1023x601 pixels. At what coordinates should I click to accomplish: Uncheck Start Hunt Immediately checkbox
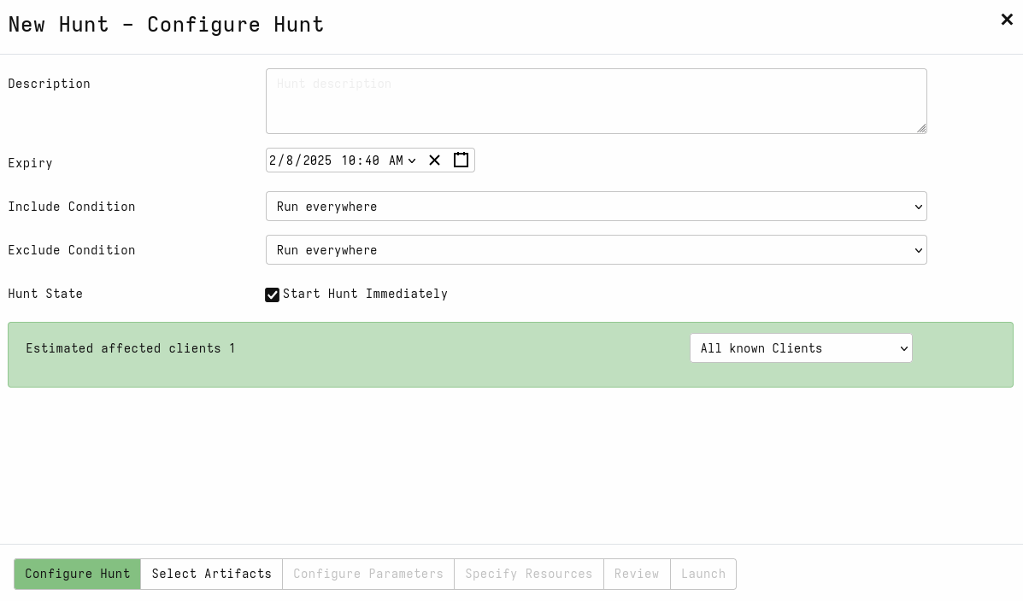(x=272, y=295)
